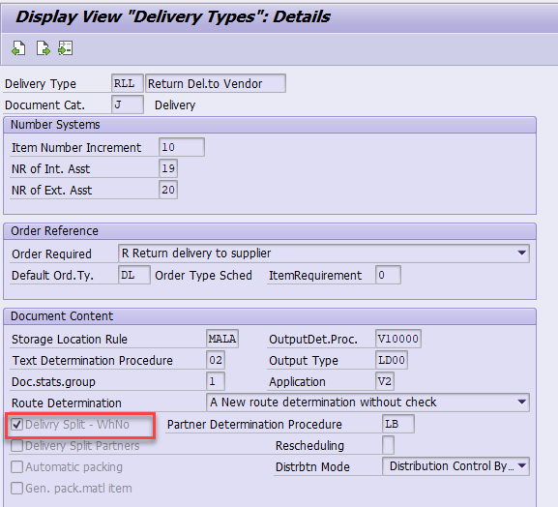The width and height of the screenshot is (558, 507).
Task: Check the Automatic packing checkbox
Action: tap(16, 466)
